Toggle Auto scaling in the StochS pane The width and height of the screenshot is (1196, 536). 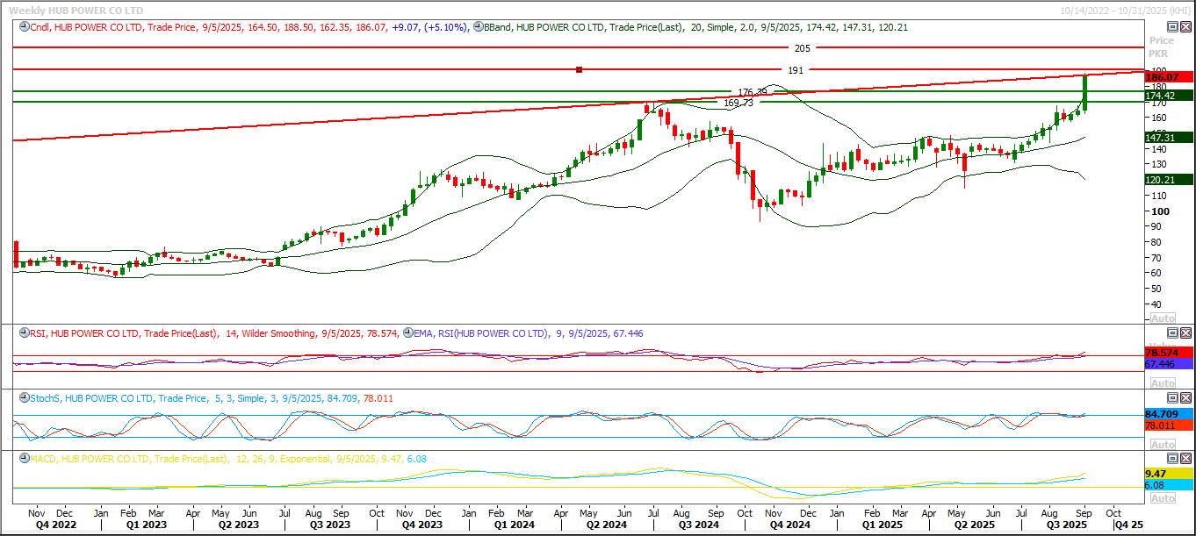[1162, 445]
